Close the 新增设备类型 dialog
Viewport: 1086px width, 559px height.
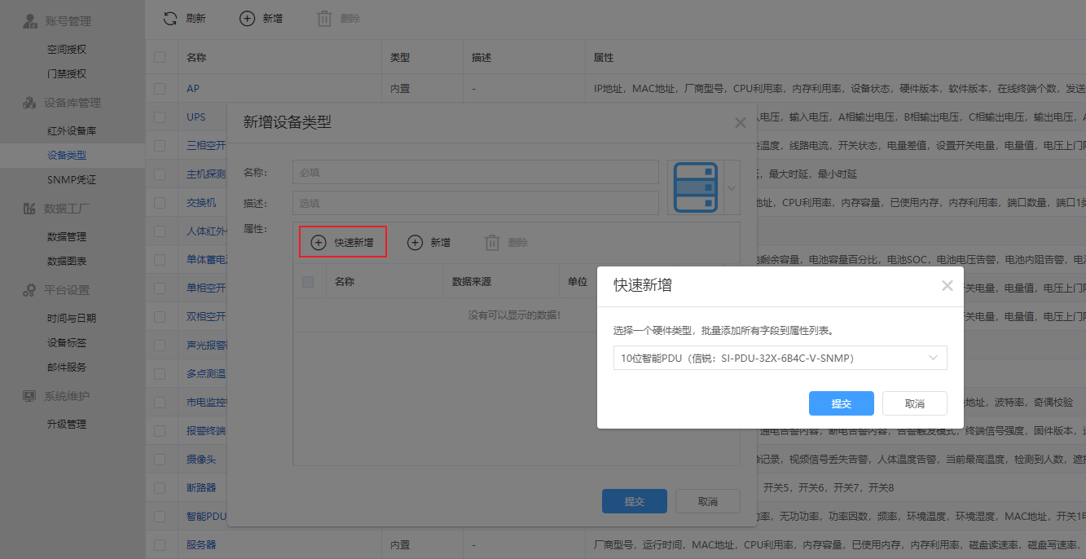(740, 122)
